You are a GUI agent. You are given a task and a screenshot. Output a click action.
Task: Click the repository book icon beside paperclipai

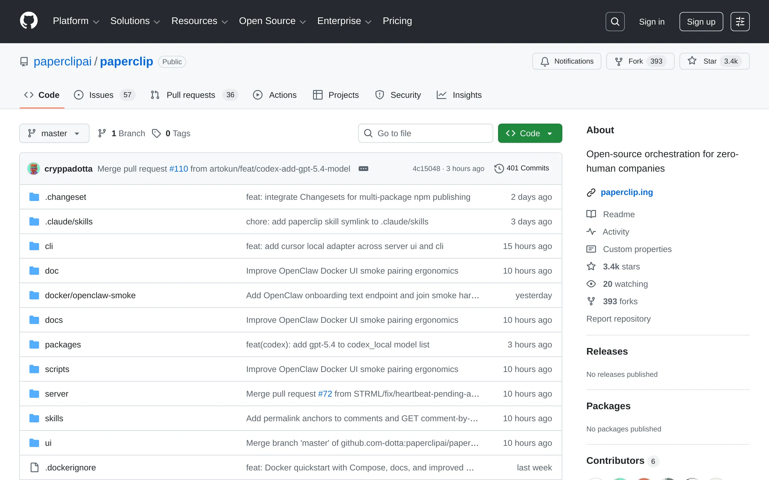(x=24, y=61)
